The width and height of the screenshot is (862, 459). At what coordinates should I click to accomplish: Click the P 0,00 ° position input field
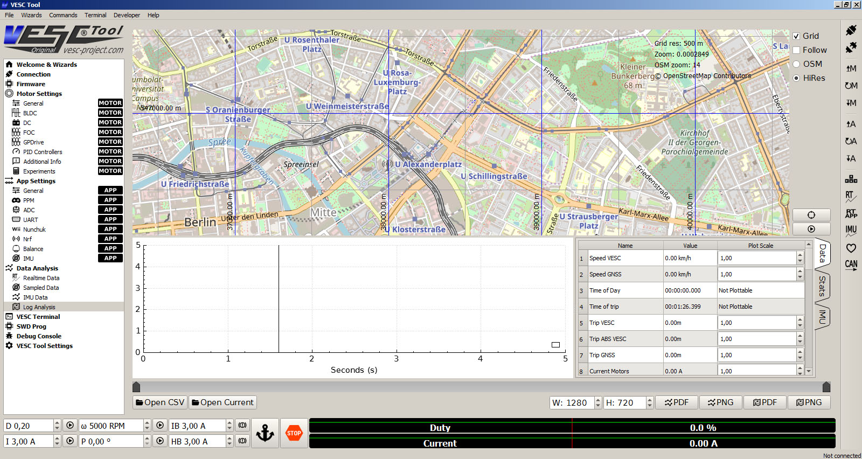coord(111,441)
